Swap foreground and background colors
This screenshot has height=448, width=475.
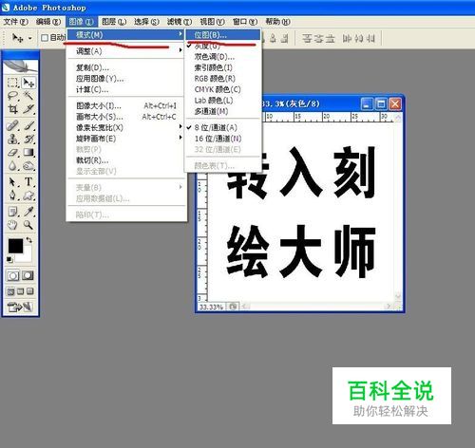tap(29, 240)
